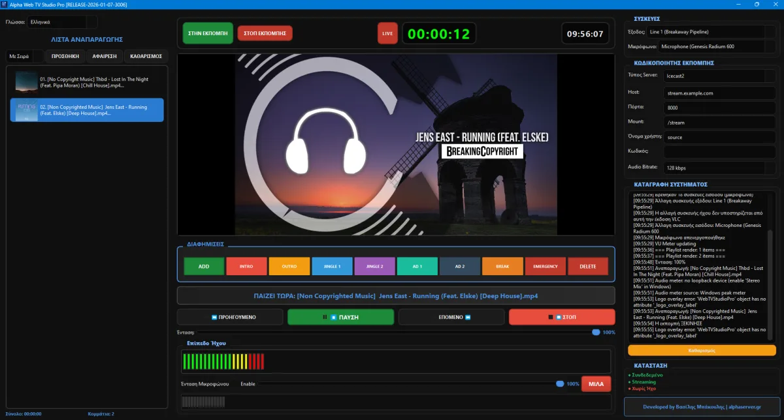Trigger the orange BREAK button
Viewport: 784px width, 420px height.
[x=502, y=266]
